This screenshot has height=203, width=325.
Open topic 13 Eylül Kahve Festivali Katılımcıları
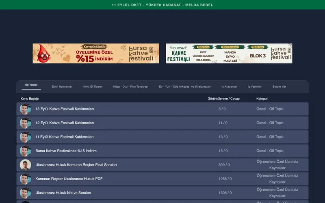[x=65, y=109]
